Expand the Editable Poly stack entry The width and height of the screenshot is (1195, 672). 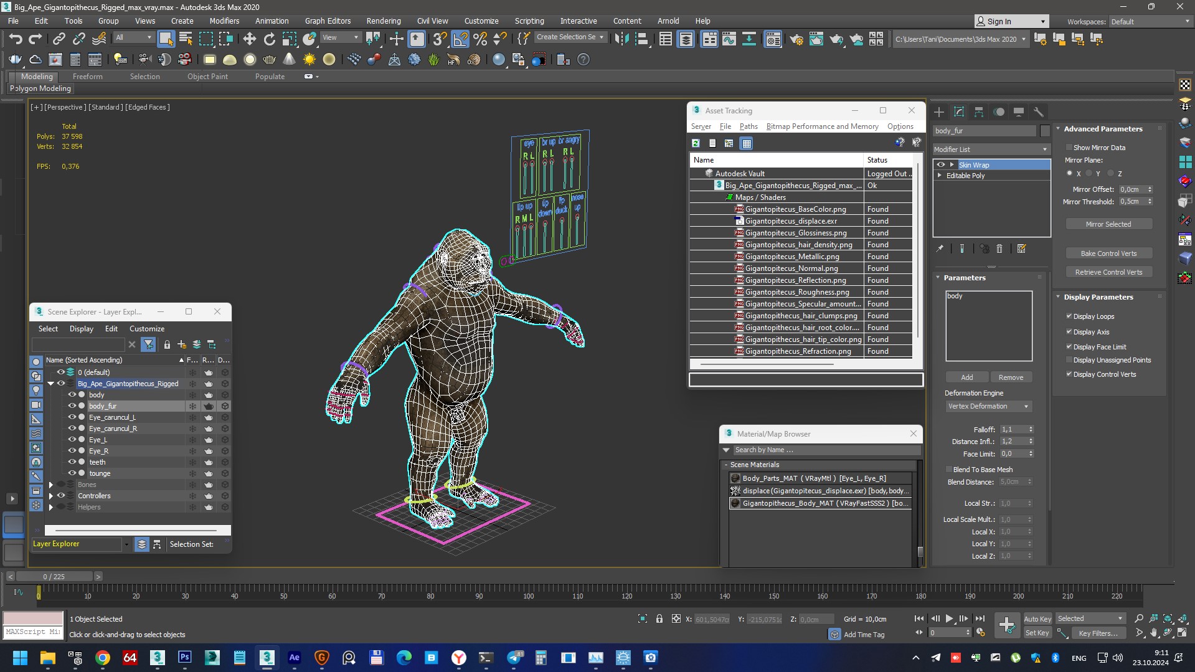(940, 176)
